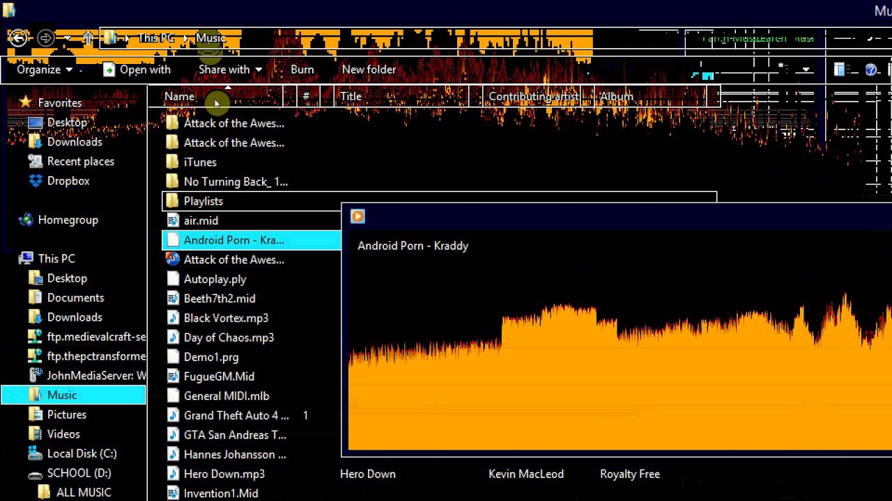Click the Invention1.Mid file icon
Viewport: 892px width, 501px height.
click(173, 493)
